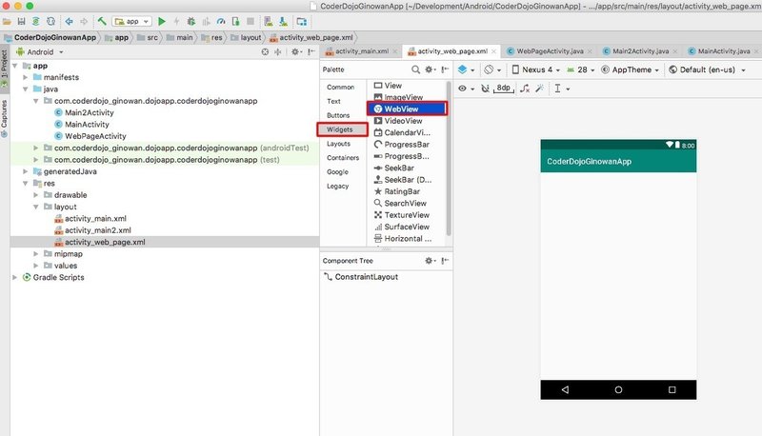Open the app run configuration dropdown
Screen dimensions: 762x436
tap(131, 21)
